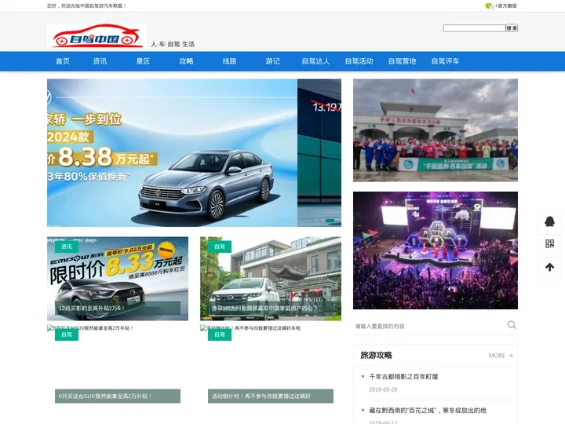The height and width of the screenshot is (424, 565).
Task: Click the magnifier icon in sidebar search
Action: [x=512, y=325]
